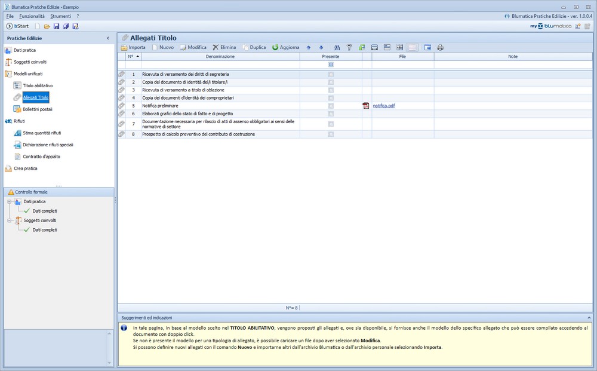The height and width of the screenshot is (371, 597).
Task: Click the export icon beside the printer
Action: pos(427,48)
